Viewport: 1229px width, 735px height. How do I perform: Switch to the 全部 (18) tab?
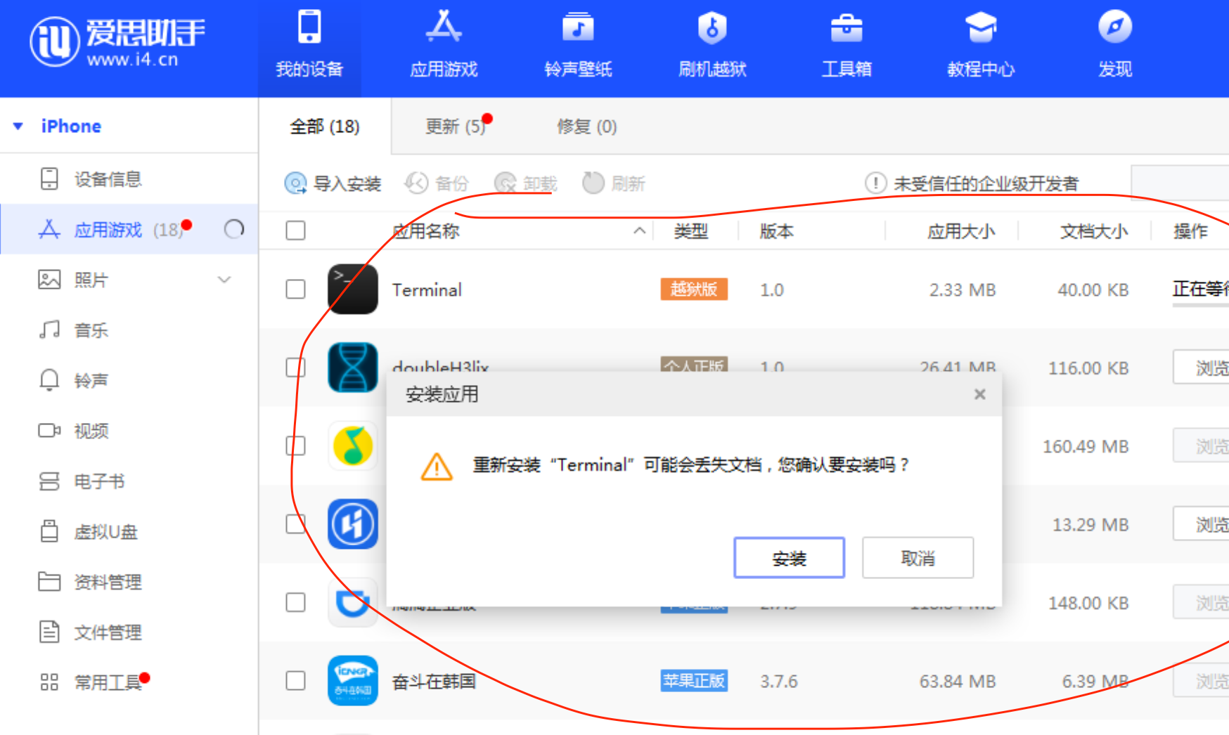(x=325, y=126)
